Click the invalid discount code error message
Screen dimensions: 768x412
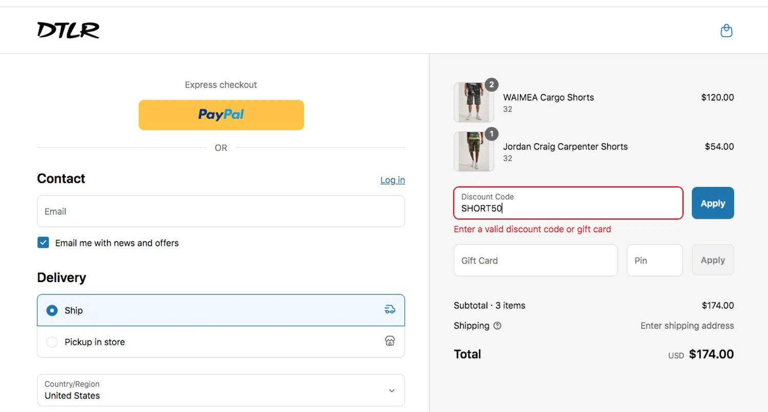click(532, 229)
